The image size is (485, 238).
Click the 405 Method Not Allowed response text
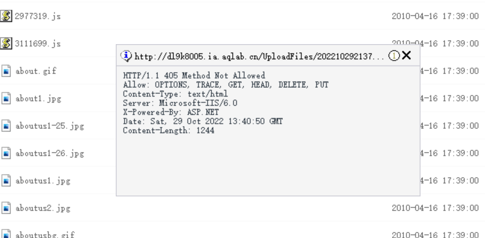[x=194, y=75]
